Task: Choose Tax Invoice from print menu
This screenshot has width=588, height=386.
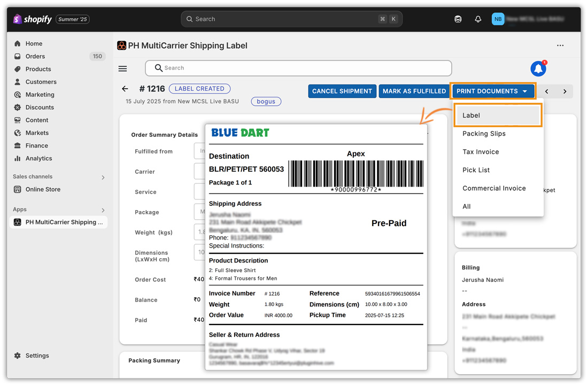Action: click(498, 151)
